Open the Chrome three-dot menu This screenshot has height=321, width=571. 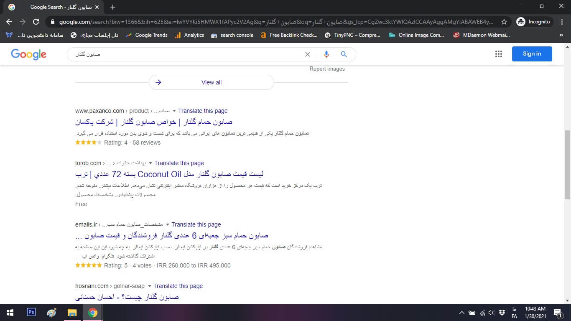coord(562,22)
